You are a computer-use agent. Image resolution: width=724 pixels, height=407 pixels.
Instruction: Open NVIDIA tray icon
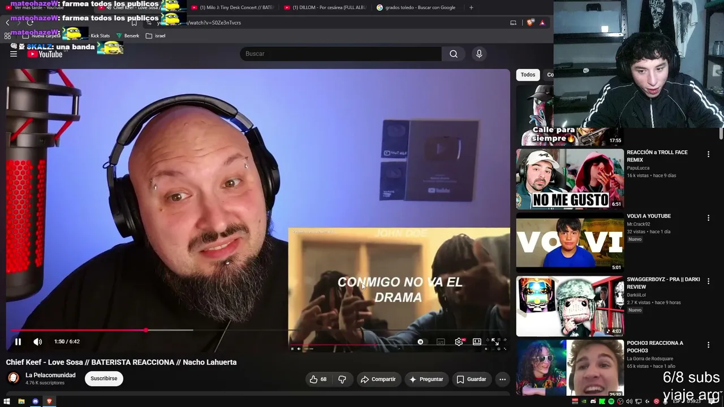[584, 401]
